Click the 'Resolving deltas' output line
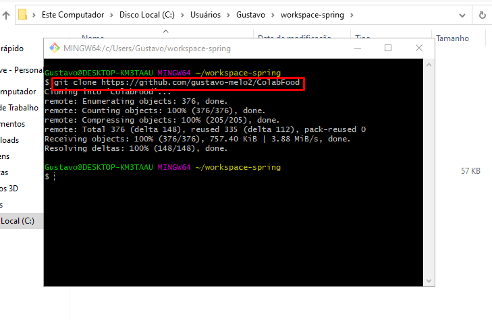 (136, 148)
